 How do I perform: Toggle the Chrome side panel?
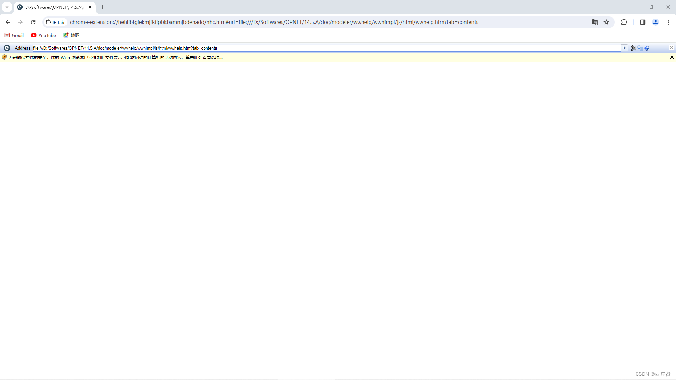tap(643, 22)
